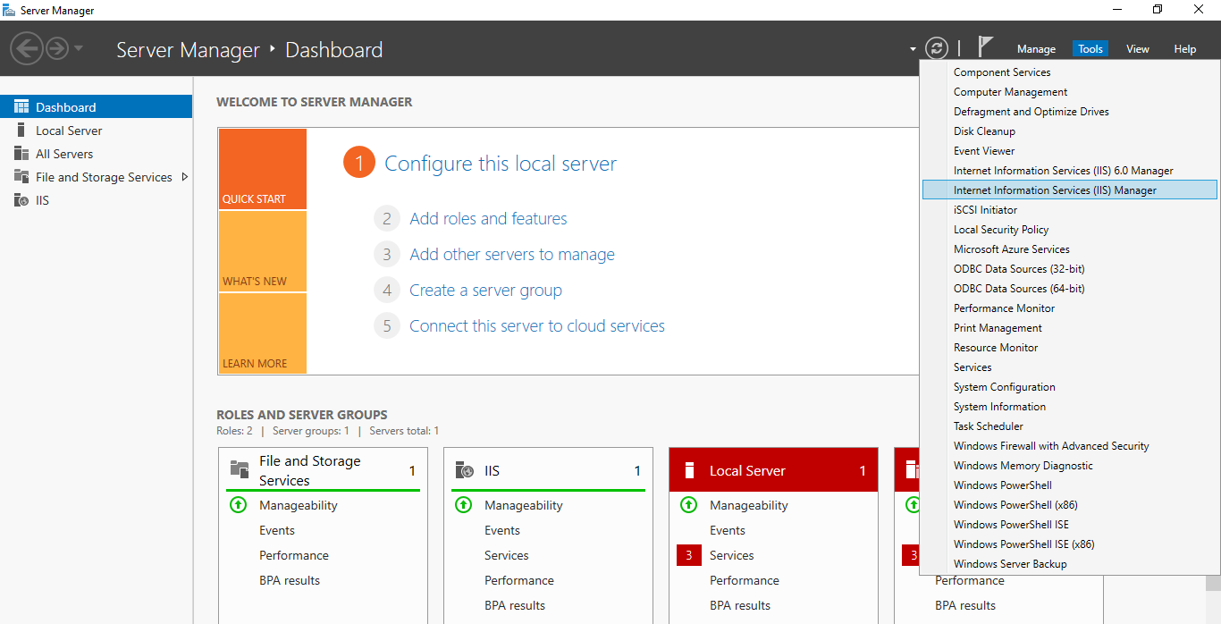Screen dimensions: 1221x624
Task: Click the back navigation arrow icon
Action: [x=27, y=48]
